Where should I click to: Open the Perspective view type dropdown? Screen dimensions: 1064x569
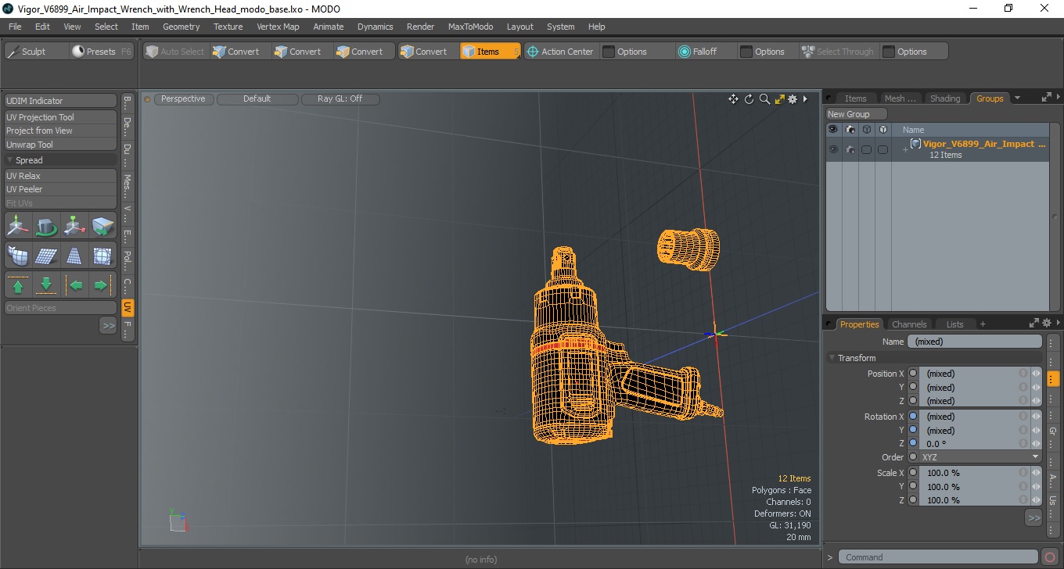(183, 99)
